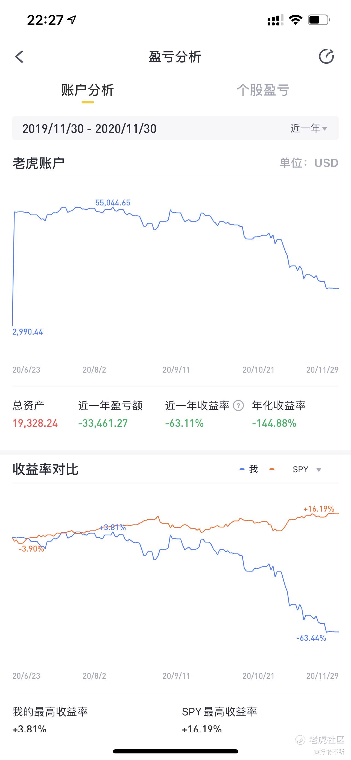The image size is (351, 760).
Task: Tap the cellular signal bars icon
Action: tap(275, 20)
